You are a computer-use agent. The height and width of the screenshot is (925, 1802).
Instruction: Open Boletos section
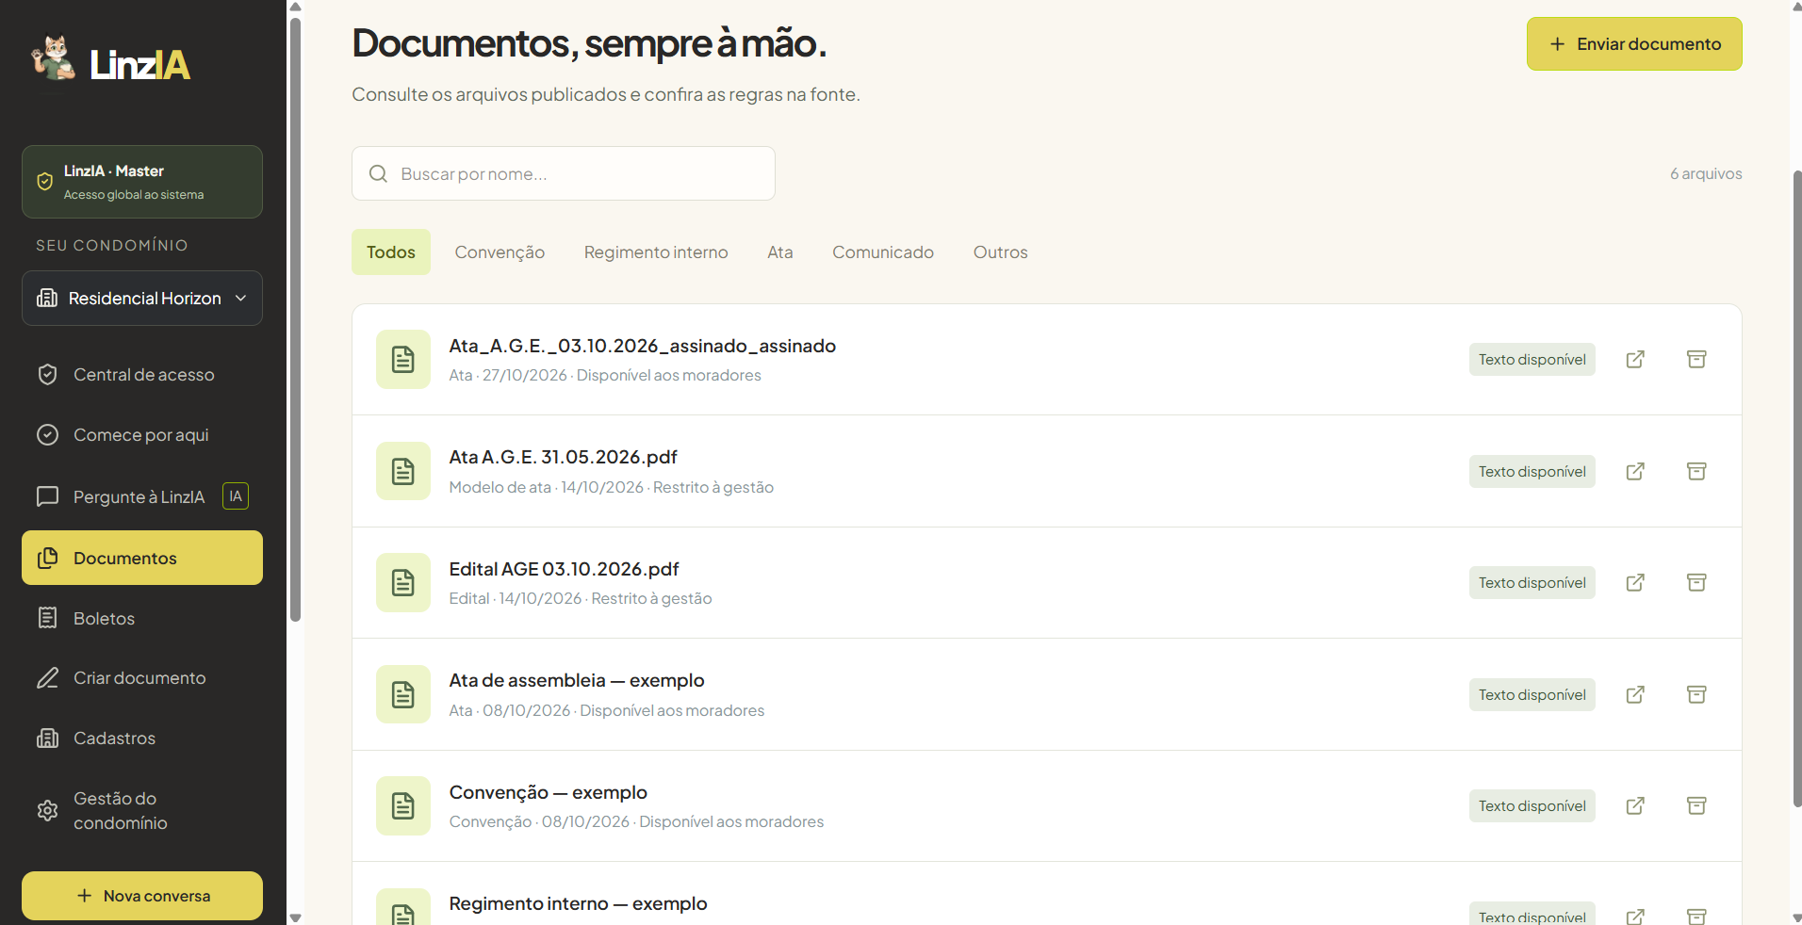(x=142, y=618)
